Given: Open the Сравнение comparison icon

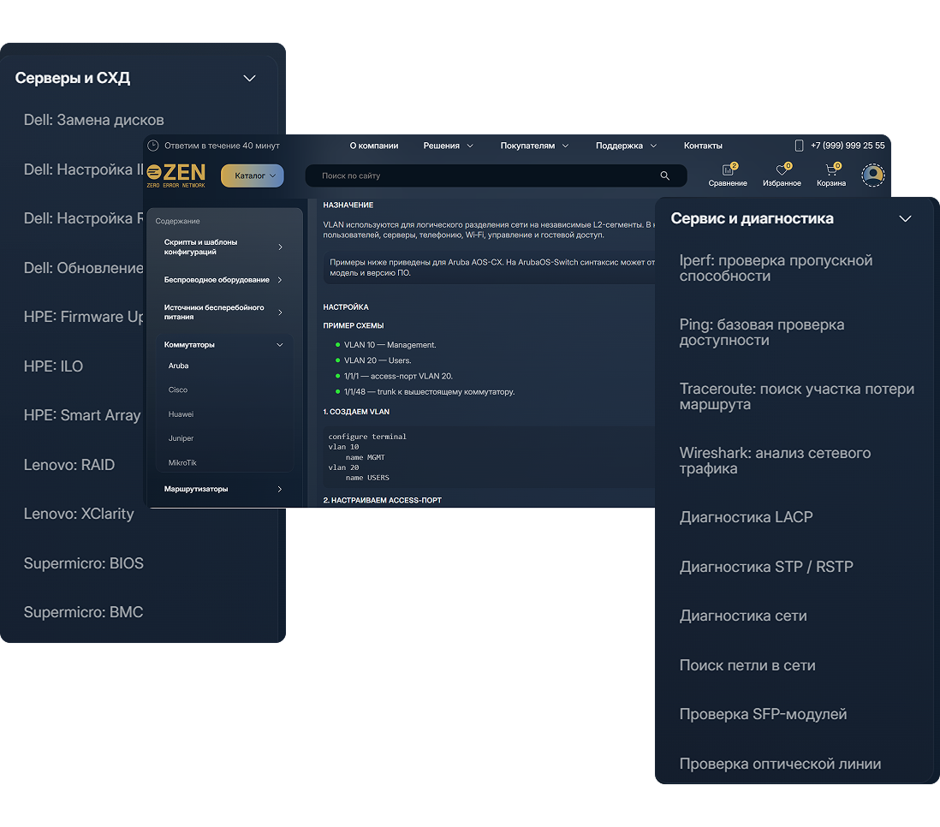Looking at the screenshot, I should (727, 170).
